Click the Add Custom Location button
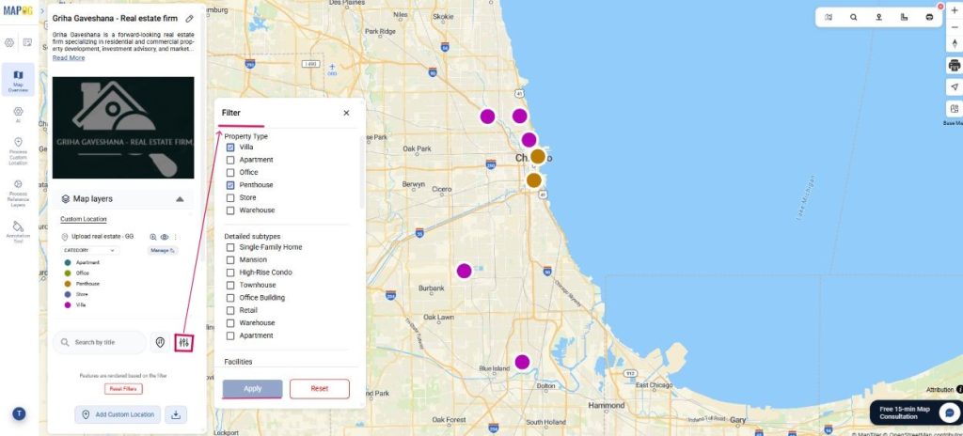The height and width of the screenshot is (436, 963). pos(118,414)
